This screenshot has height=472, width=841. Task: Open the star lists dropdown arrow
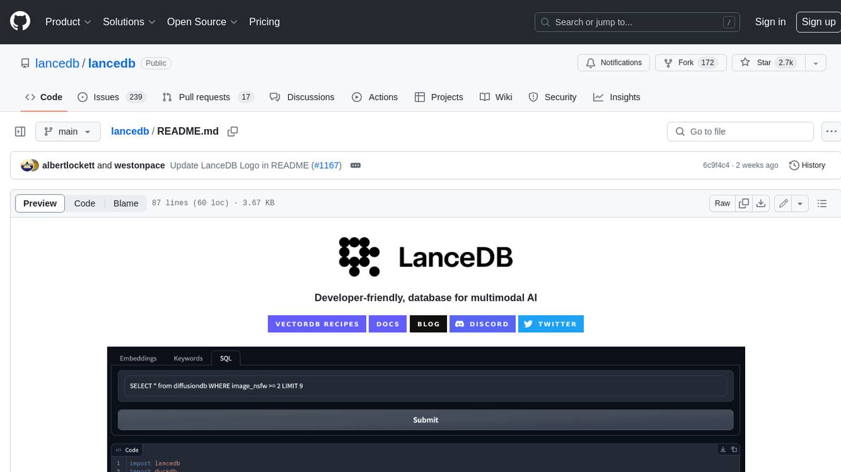coord(816,63)
